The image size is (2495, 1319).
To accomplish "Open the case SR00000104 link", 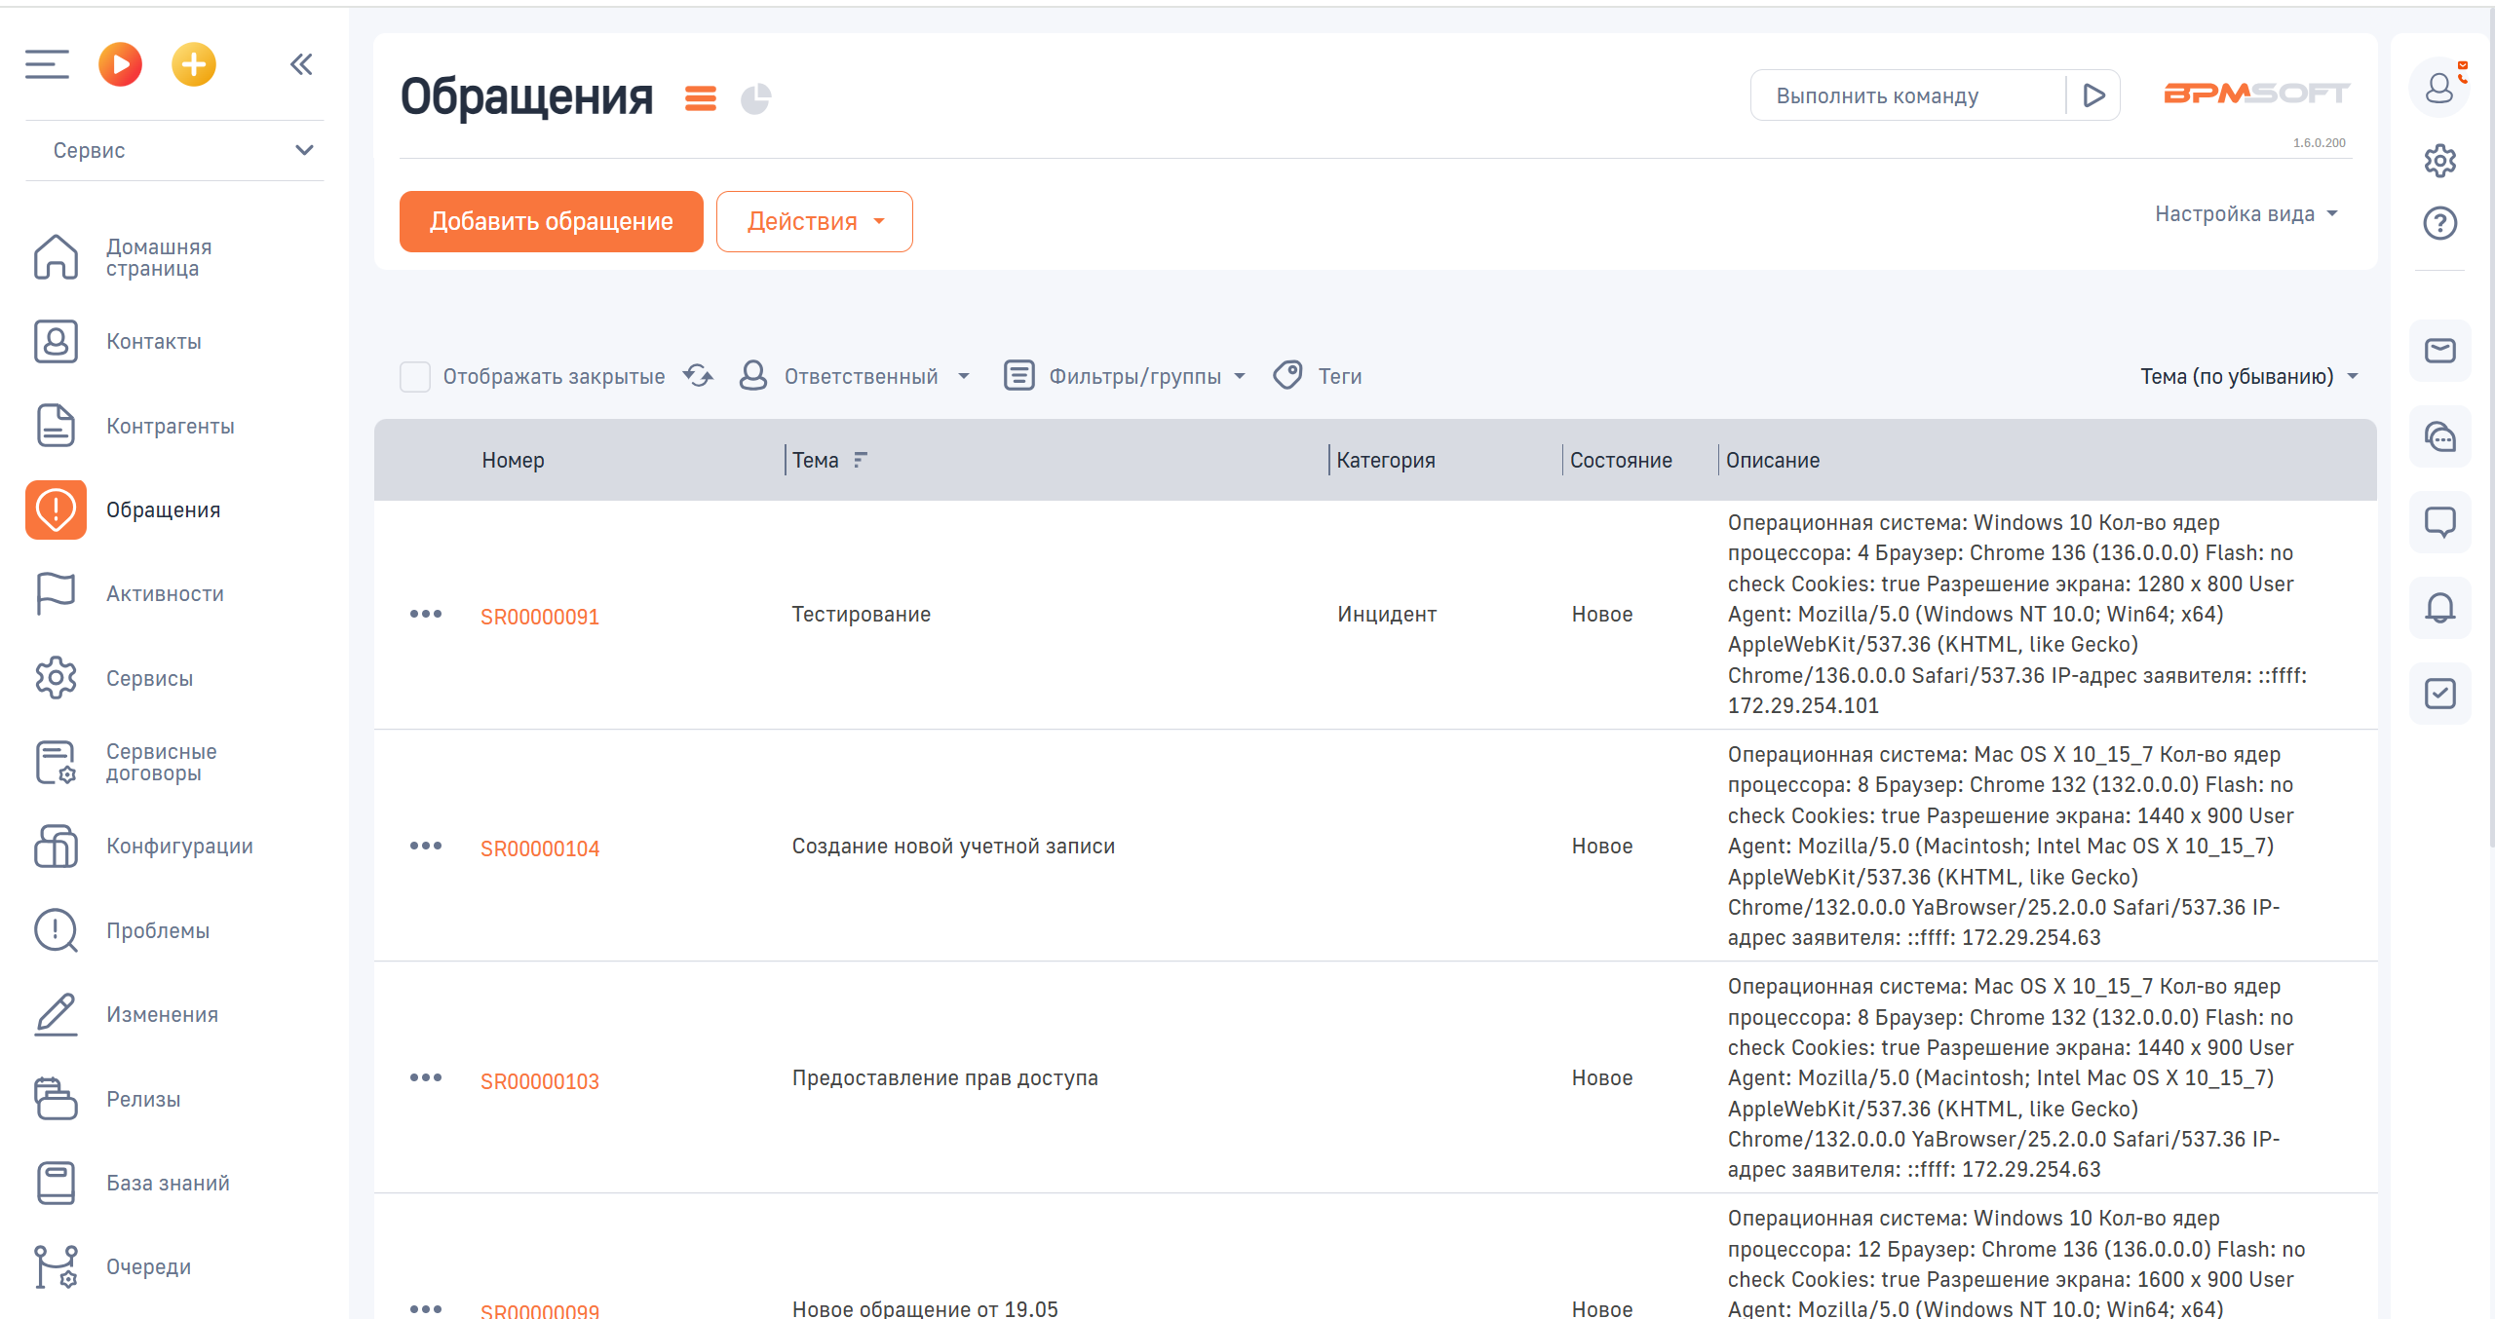I will click(540, 848).
